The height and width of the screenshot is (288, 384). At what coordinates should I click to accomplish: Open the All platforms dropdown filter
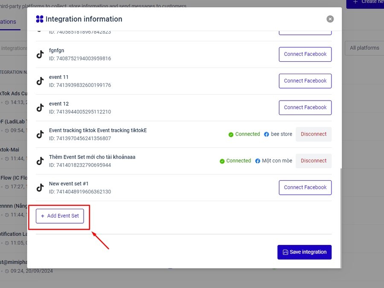[x=364, y=48]
